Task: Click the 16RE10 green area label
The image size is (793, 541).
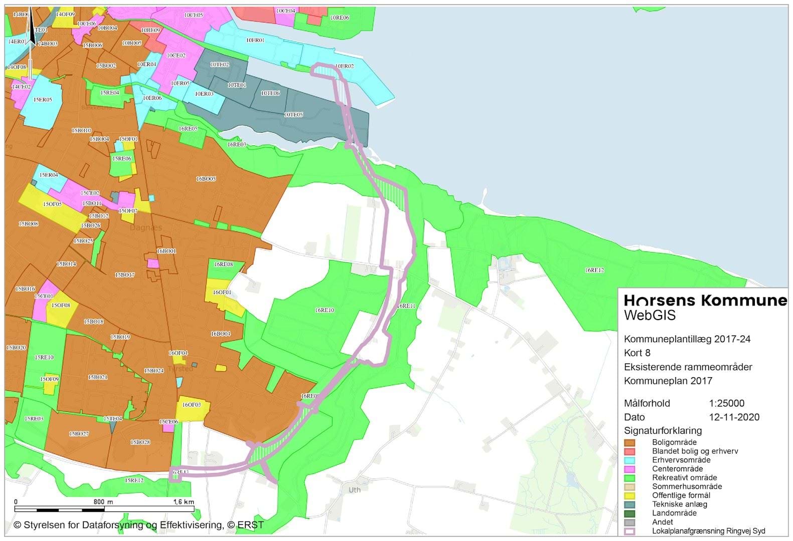Action: [325, 311]
